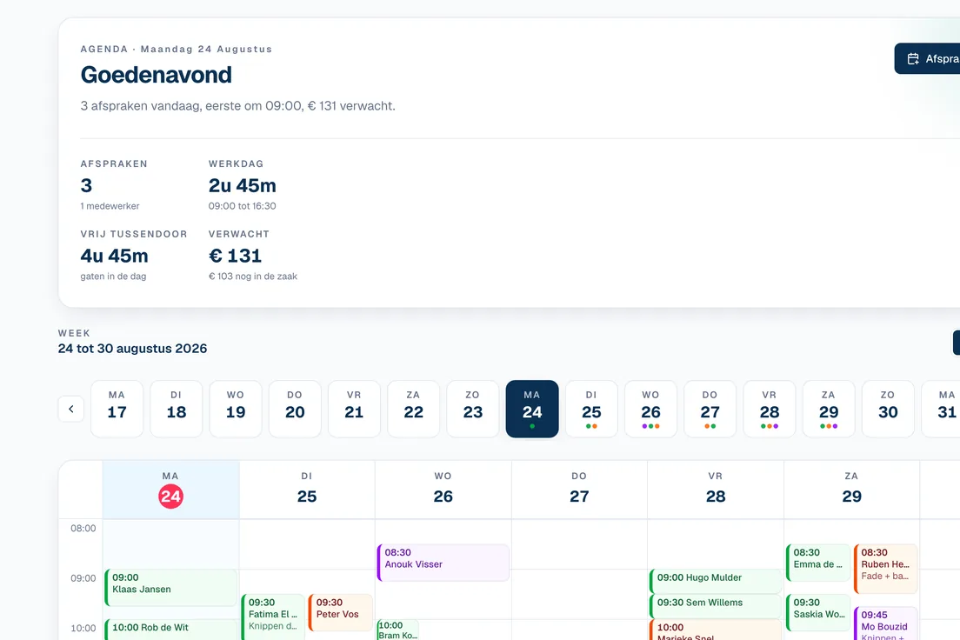Select ZA 29 chip in the date strip

(x=829, y=409)
